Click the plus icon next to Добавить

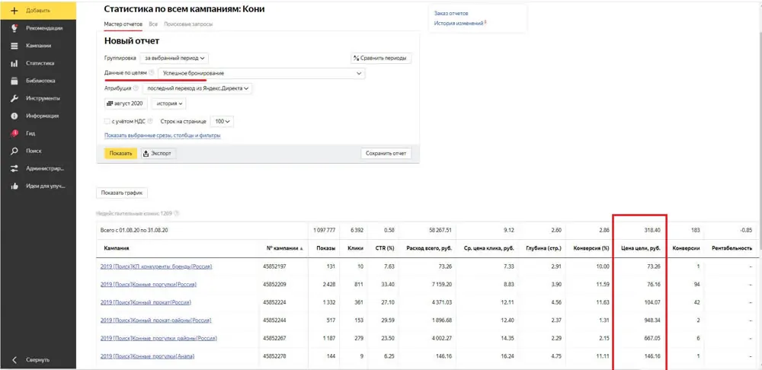pos(14,10)
